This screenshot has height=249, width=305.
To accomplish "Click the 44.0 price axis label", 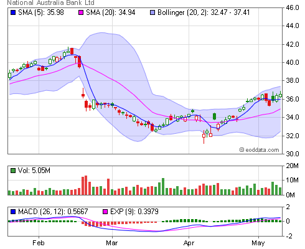I will pyautogui.click(x=293, y=26).
